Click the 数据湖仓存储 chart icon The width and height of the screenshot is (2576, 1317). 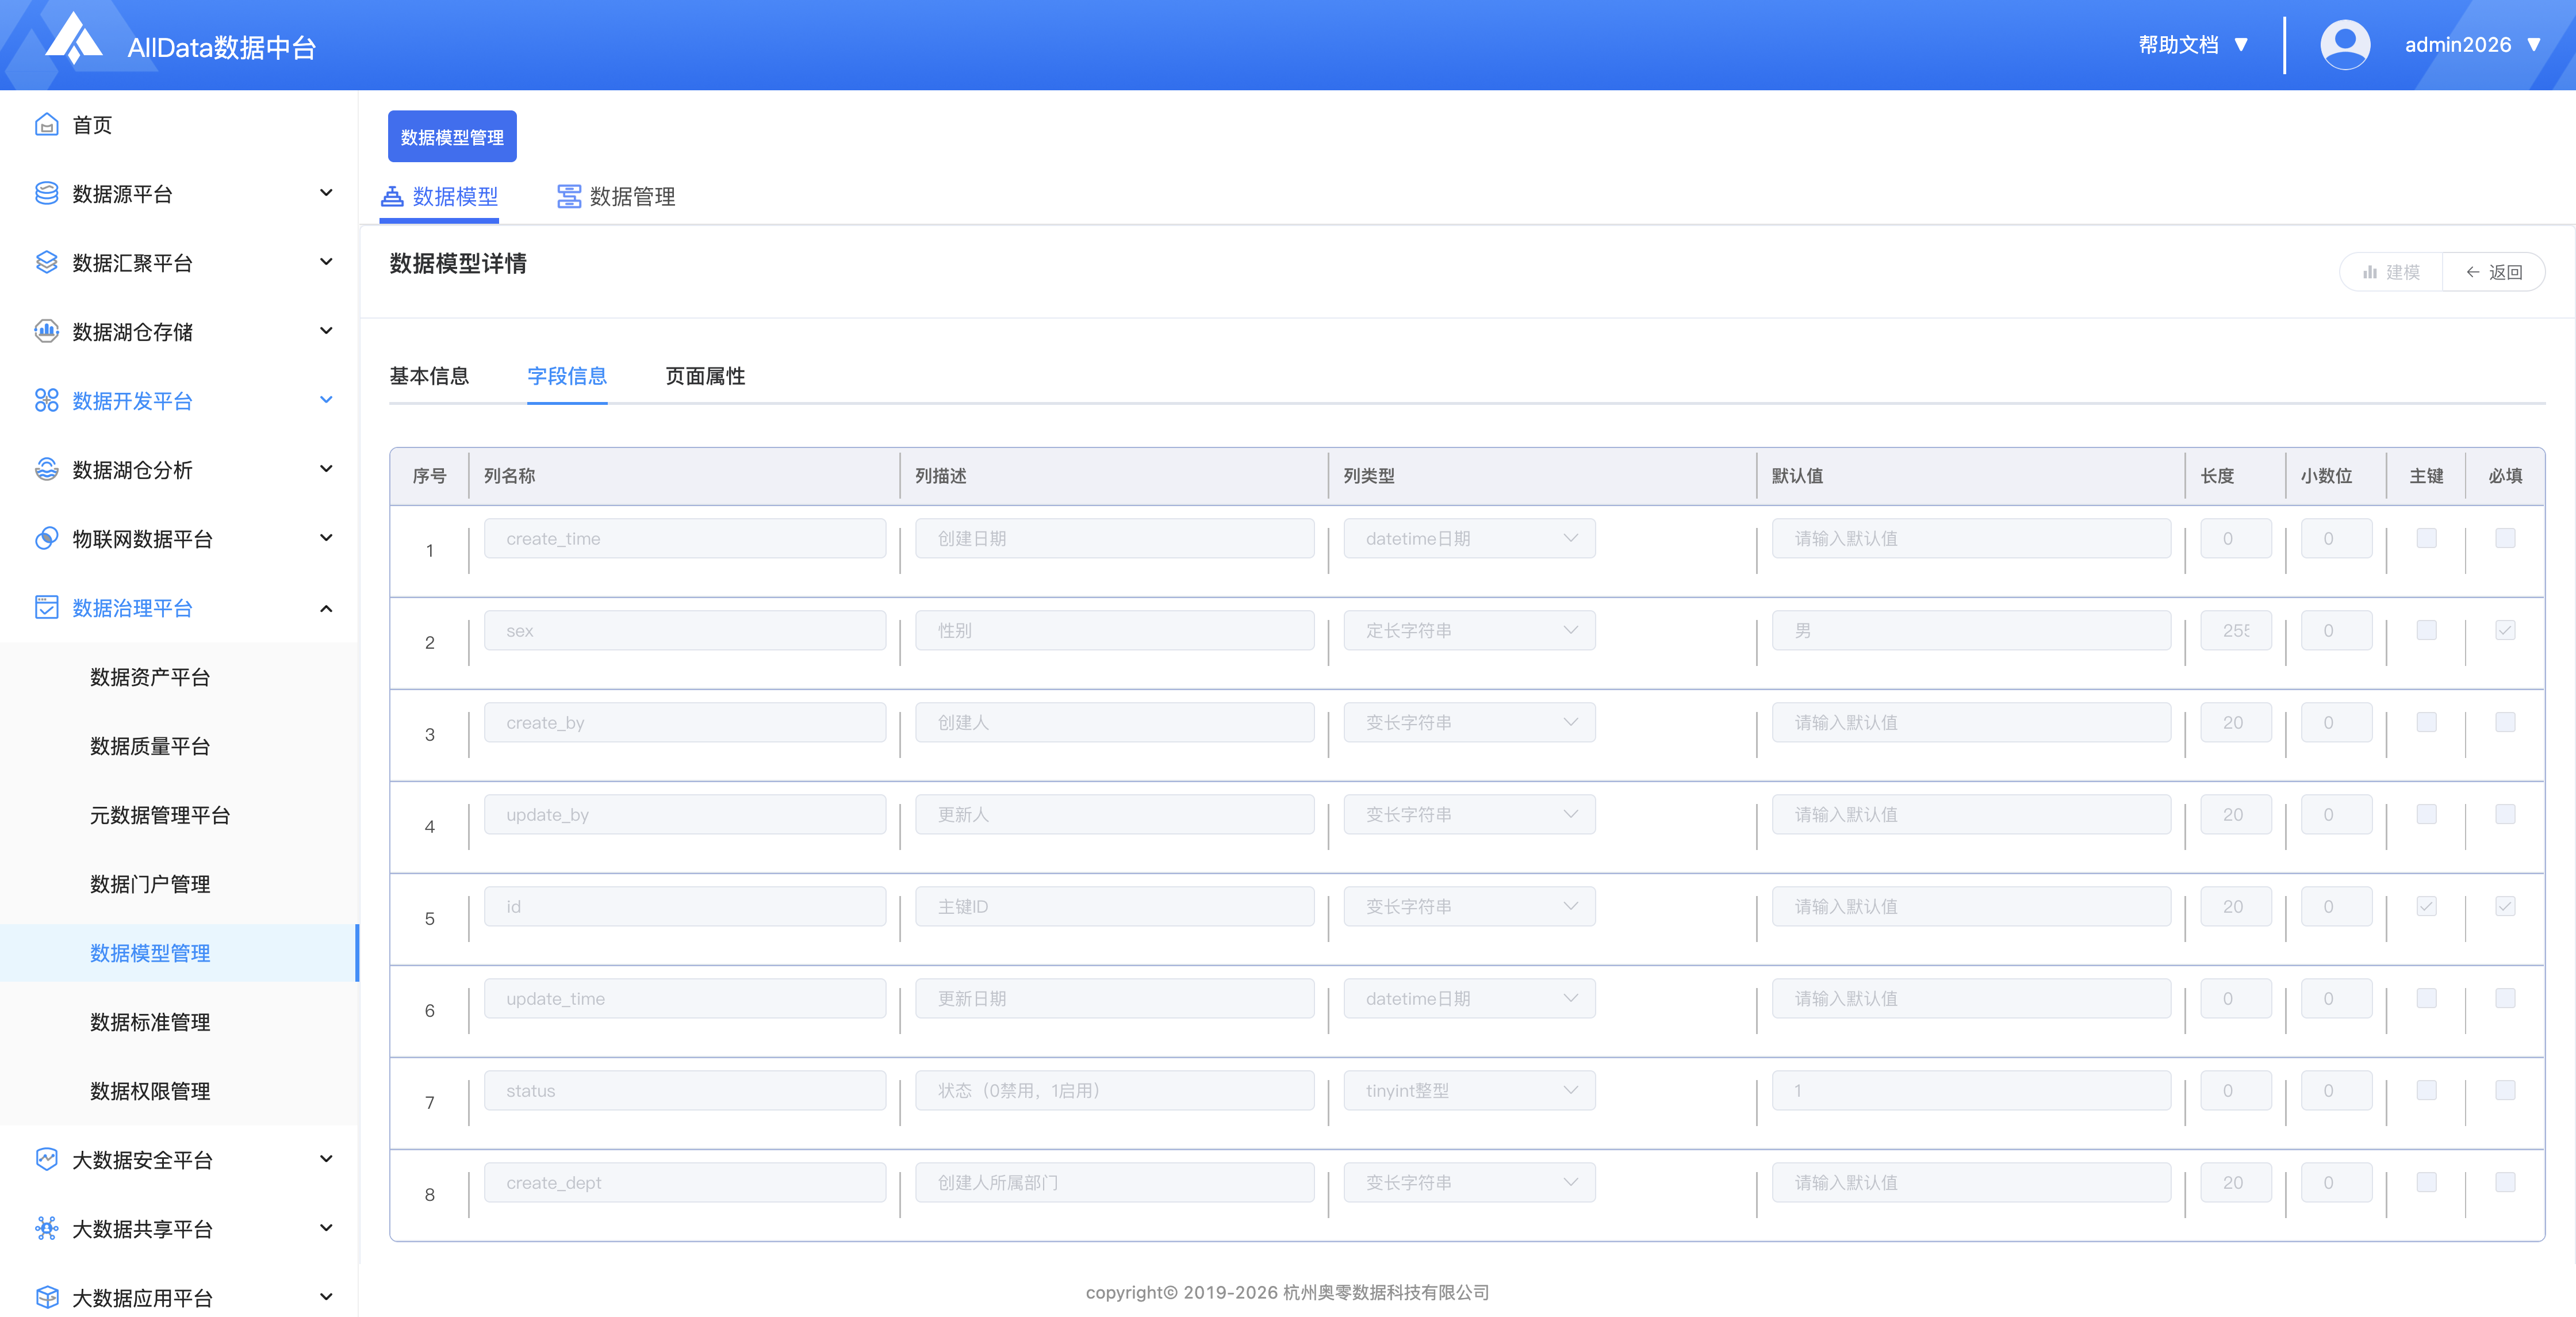[46, 331]
